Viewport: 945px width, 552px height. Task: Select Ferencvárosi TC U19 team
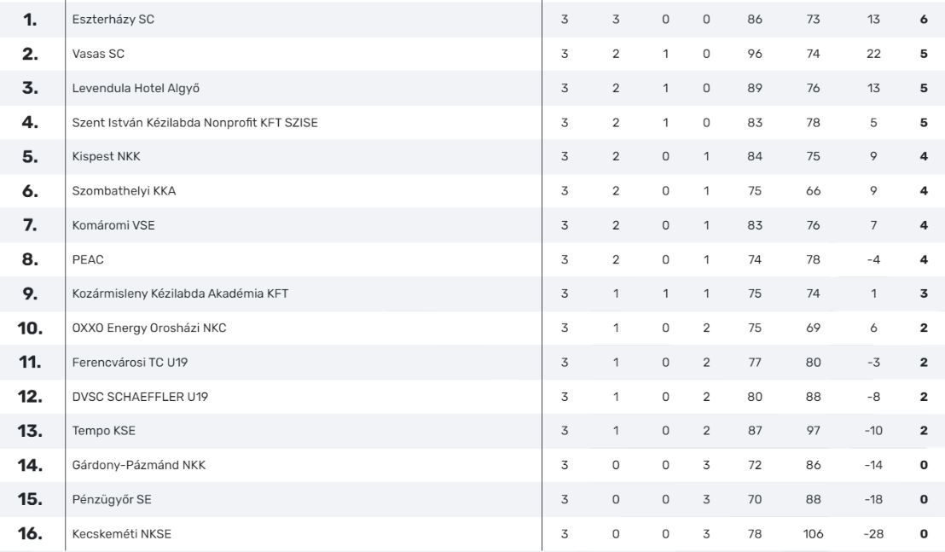130,363
